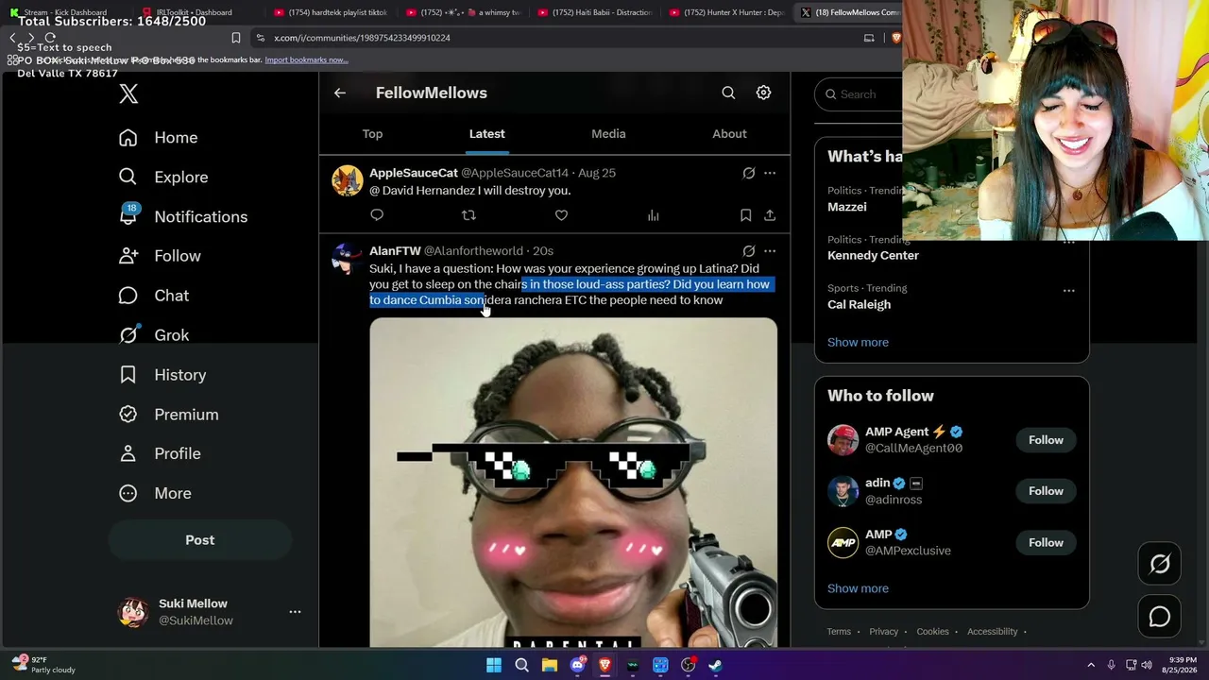This screenshot has width=1209, height=680.
Task: Switch to the Media tab
Action: point(608,134)
